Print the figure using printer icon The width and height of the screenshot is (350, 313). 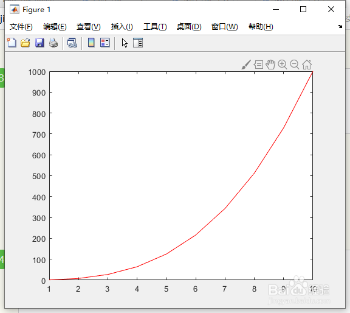(x=53, y=43)
